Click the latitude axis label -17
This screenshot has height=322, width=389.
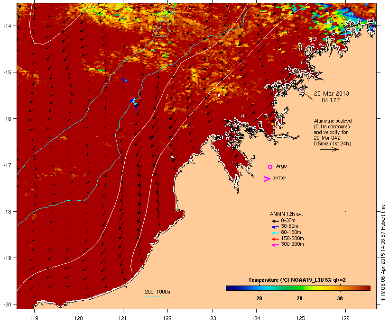coord(7,165)
